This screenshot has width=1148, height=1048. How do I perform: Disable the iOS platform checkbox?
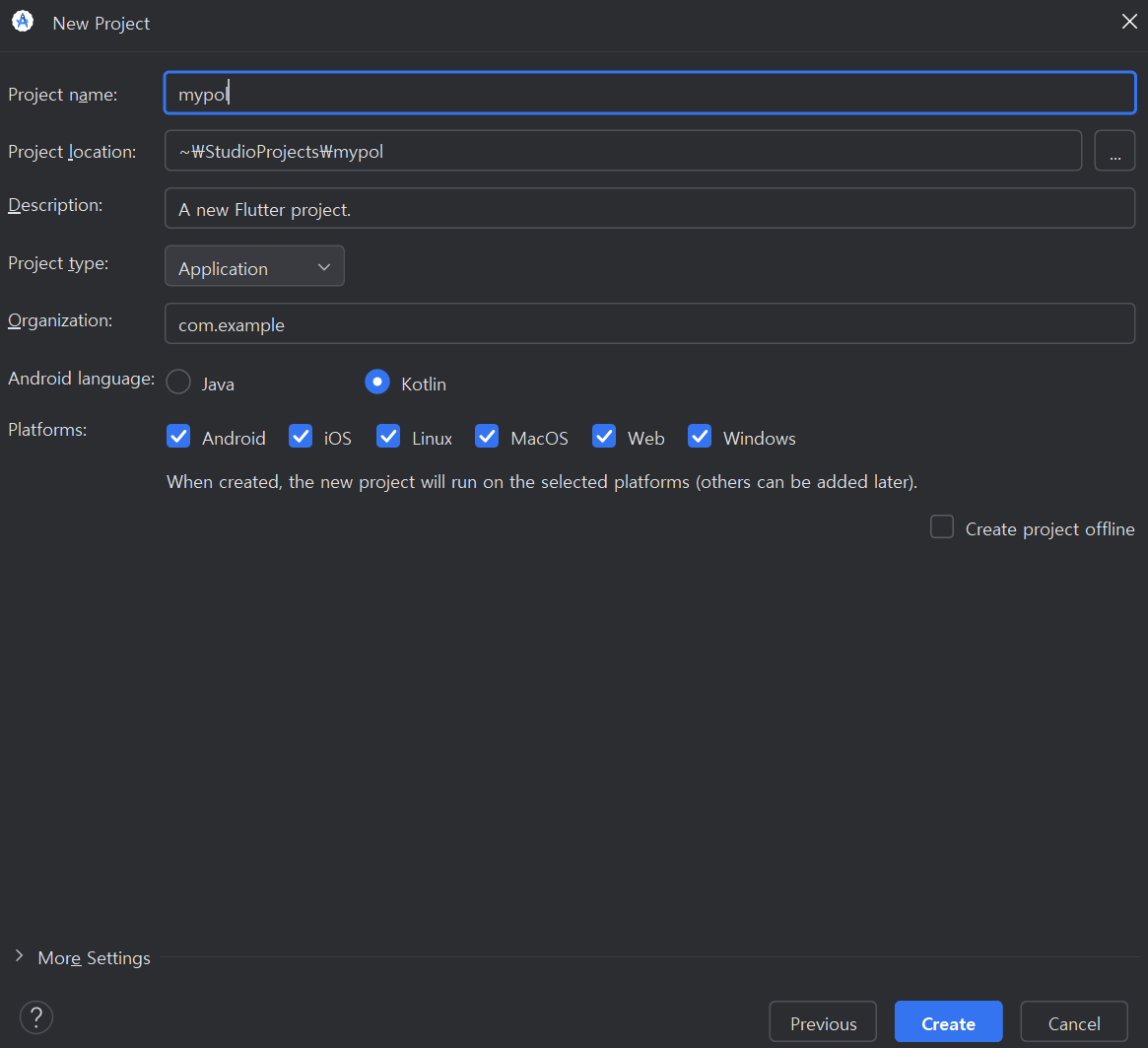click(301, 437)
